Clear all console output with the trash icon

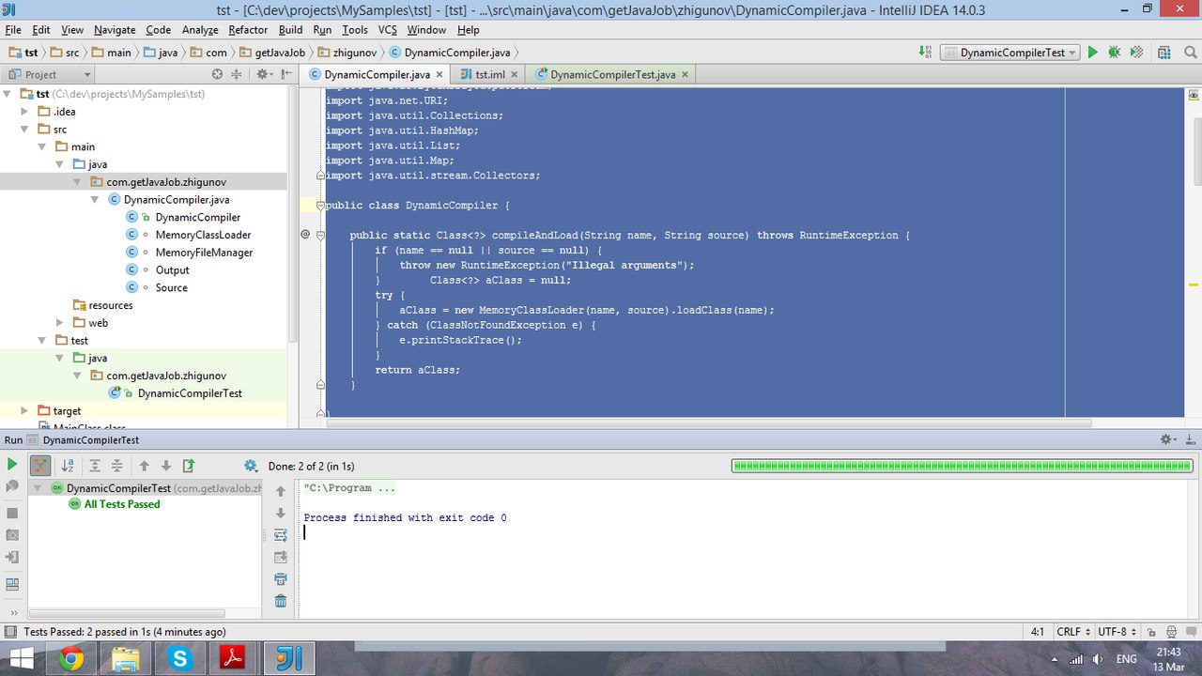(x=280, y=601)
